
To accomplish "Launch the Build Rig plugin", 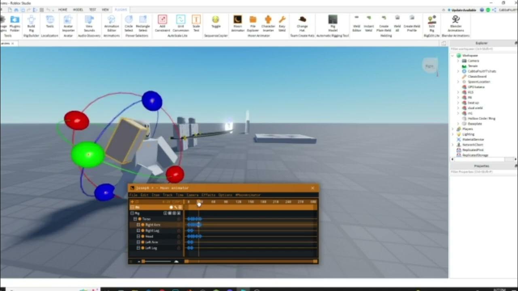I will (31, 23).
